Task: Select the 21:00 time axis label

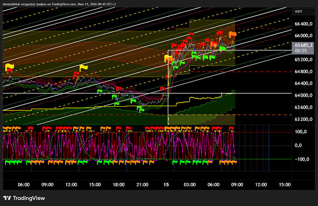Action: point(142,184)
